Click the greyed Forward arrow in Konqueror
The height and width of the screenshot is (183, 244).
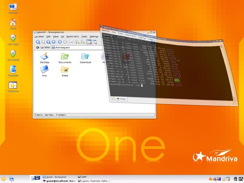coord(43,42)
